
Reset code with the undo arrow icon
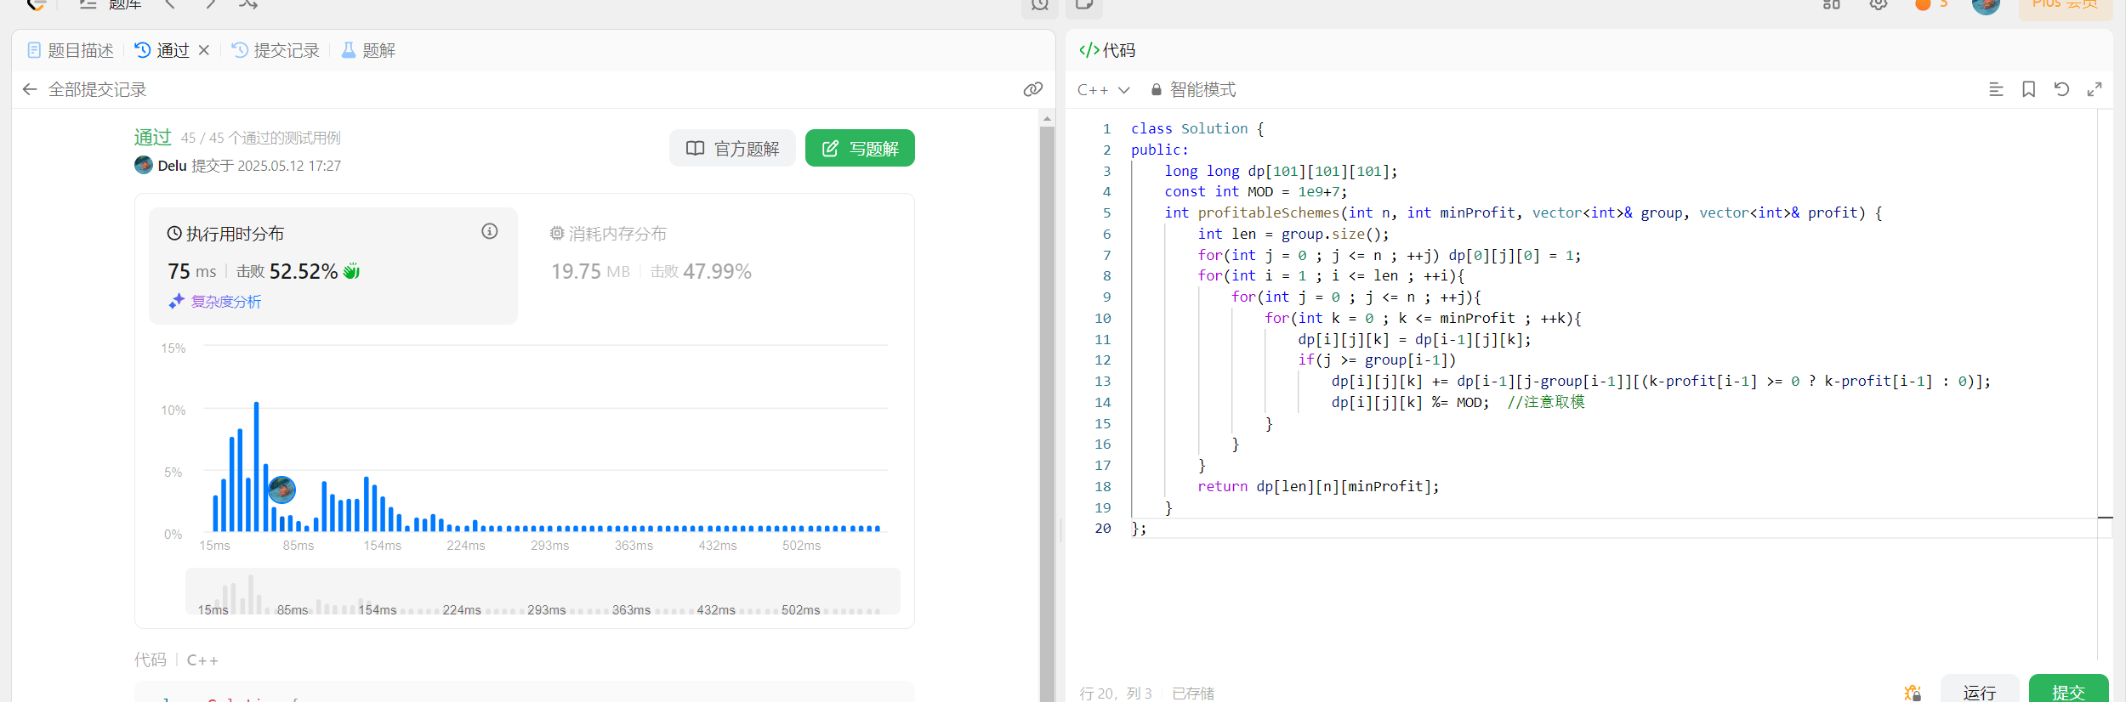tap(2061, 89)
